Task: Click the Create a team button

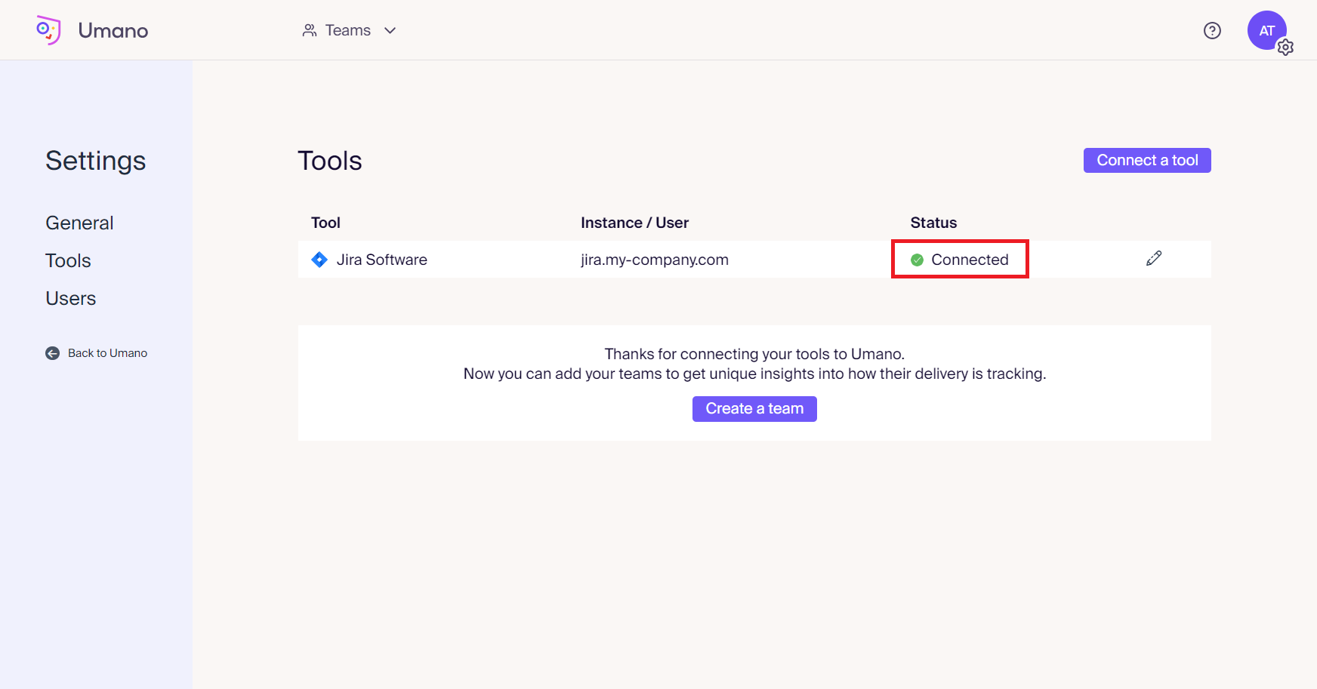Action: tap(754, 408)
